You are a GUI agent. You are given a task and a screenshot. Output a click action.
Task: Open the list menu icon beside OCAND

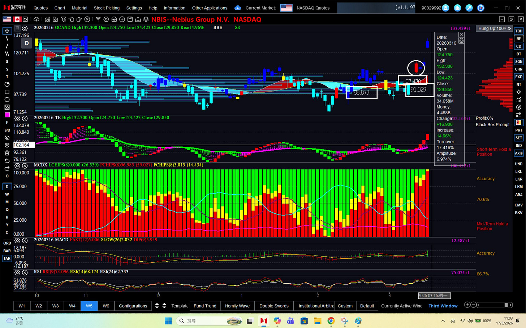(17, 28)
